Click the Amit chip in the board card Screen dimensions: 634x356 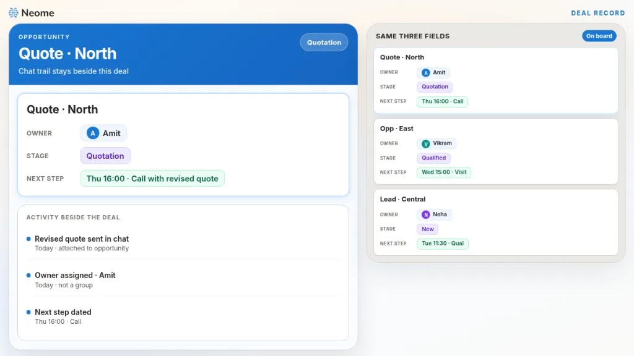coord(433,73)
